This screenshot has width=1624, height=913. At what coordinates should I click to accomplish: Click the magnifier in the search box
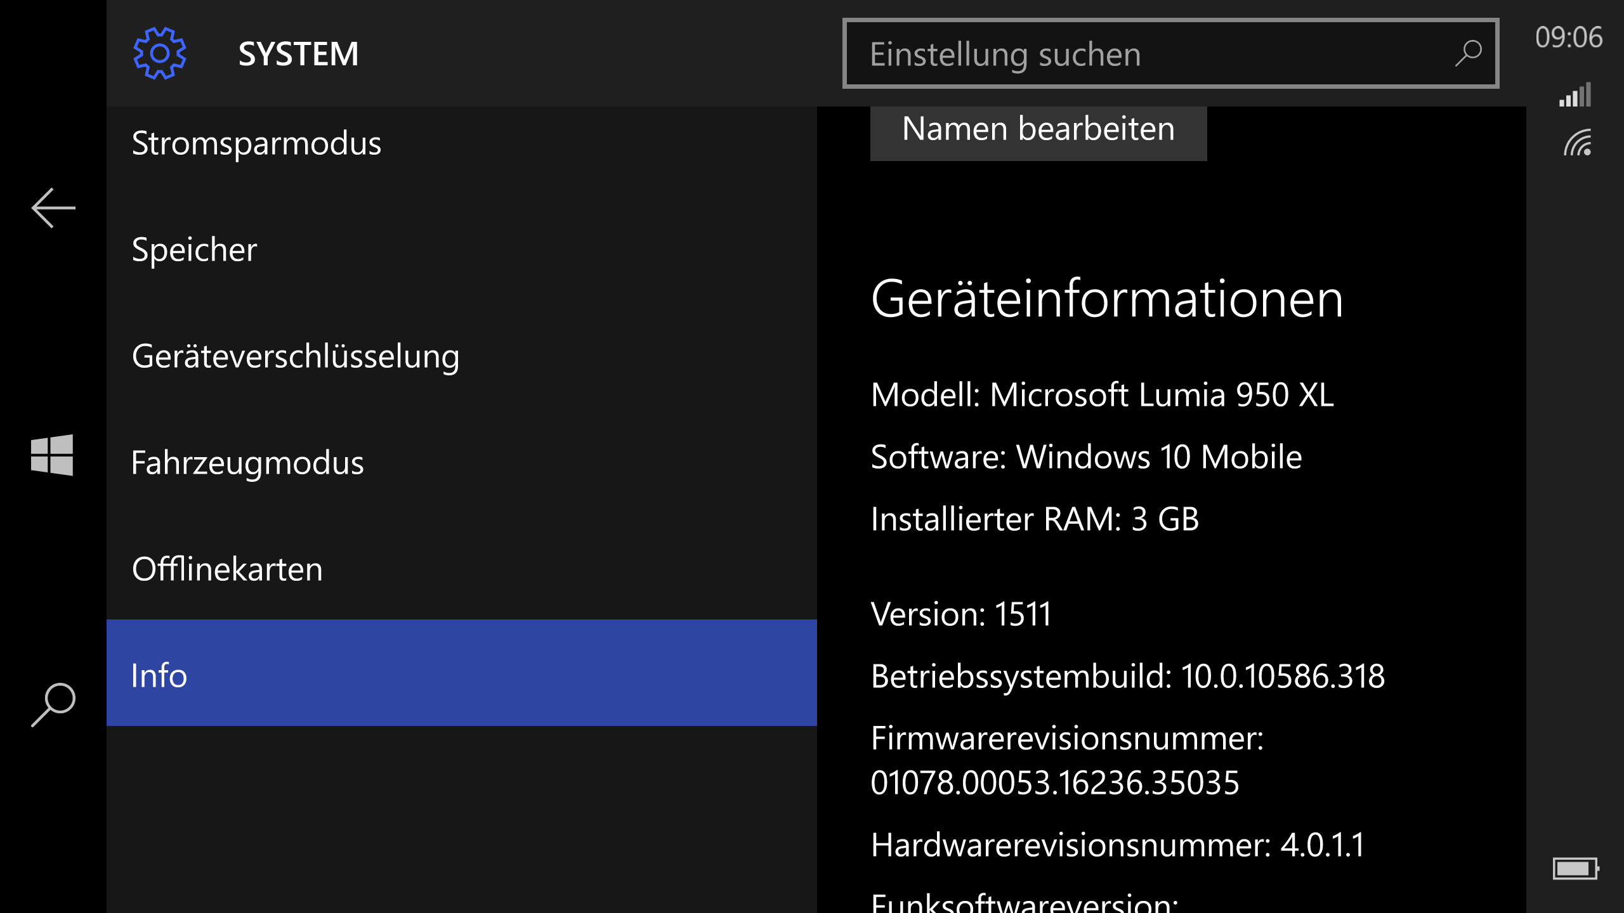pos(1468,54)
